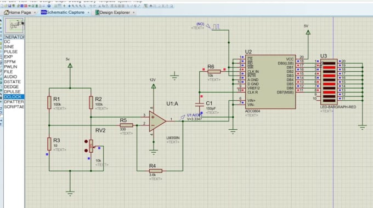This screenshot has height=208, width=373.
Task: Select capacitor C1 150pF symbol
Action: (x=199, y=105)
